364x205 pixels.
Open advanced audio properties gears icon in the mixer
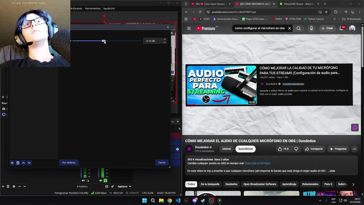113,186
